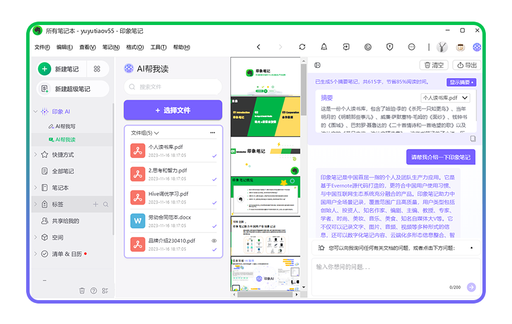Click the help question mark icon

(93, 290)
